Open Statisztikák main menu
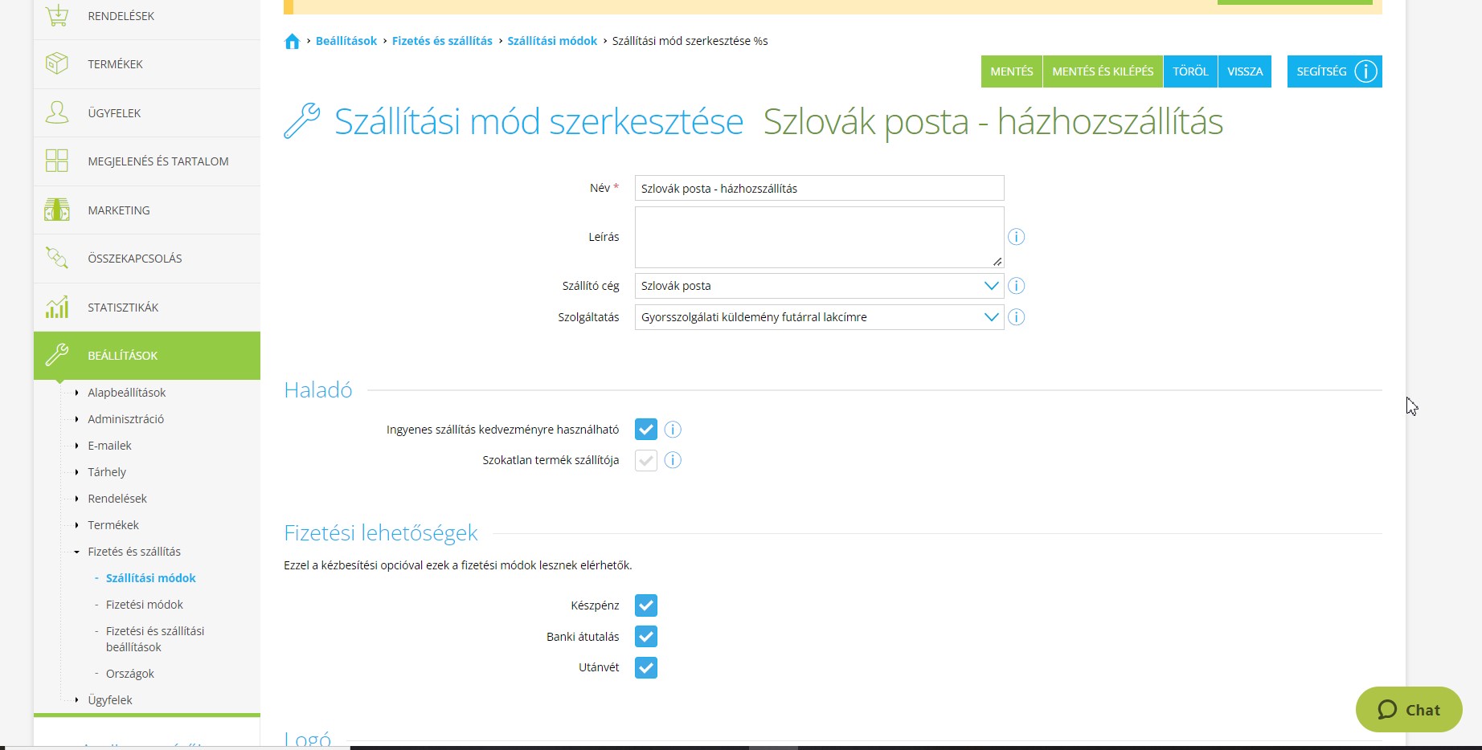The height and width of the screenshot is (750, 1482). pos(147,308)
